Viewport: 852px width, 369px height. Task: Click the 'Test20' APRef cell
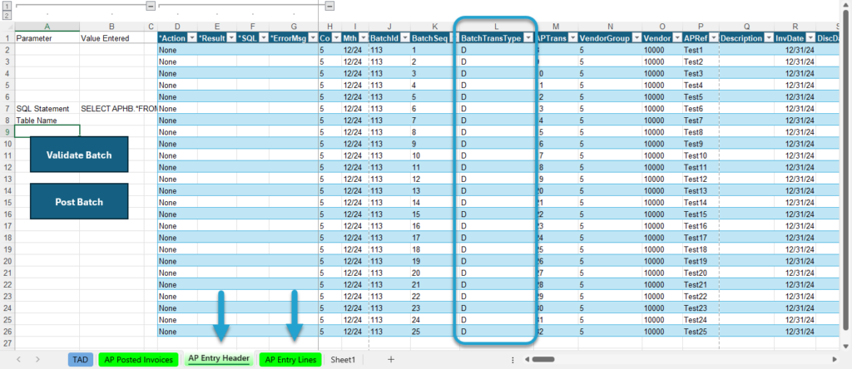(x=701, y=273)
